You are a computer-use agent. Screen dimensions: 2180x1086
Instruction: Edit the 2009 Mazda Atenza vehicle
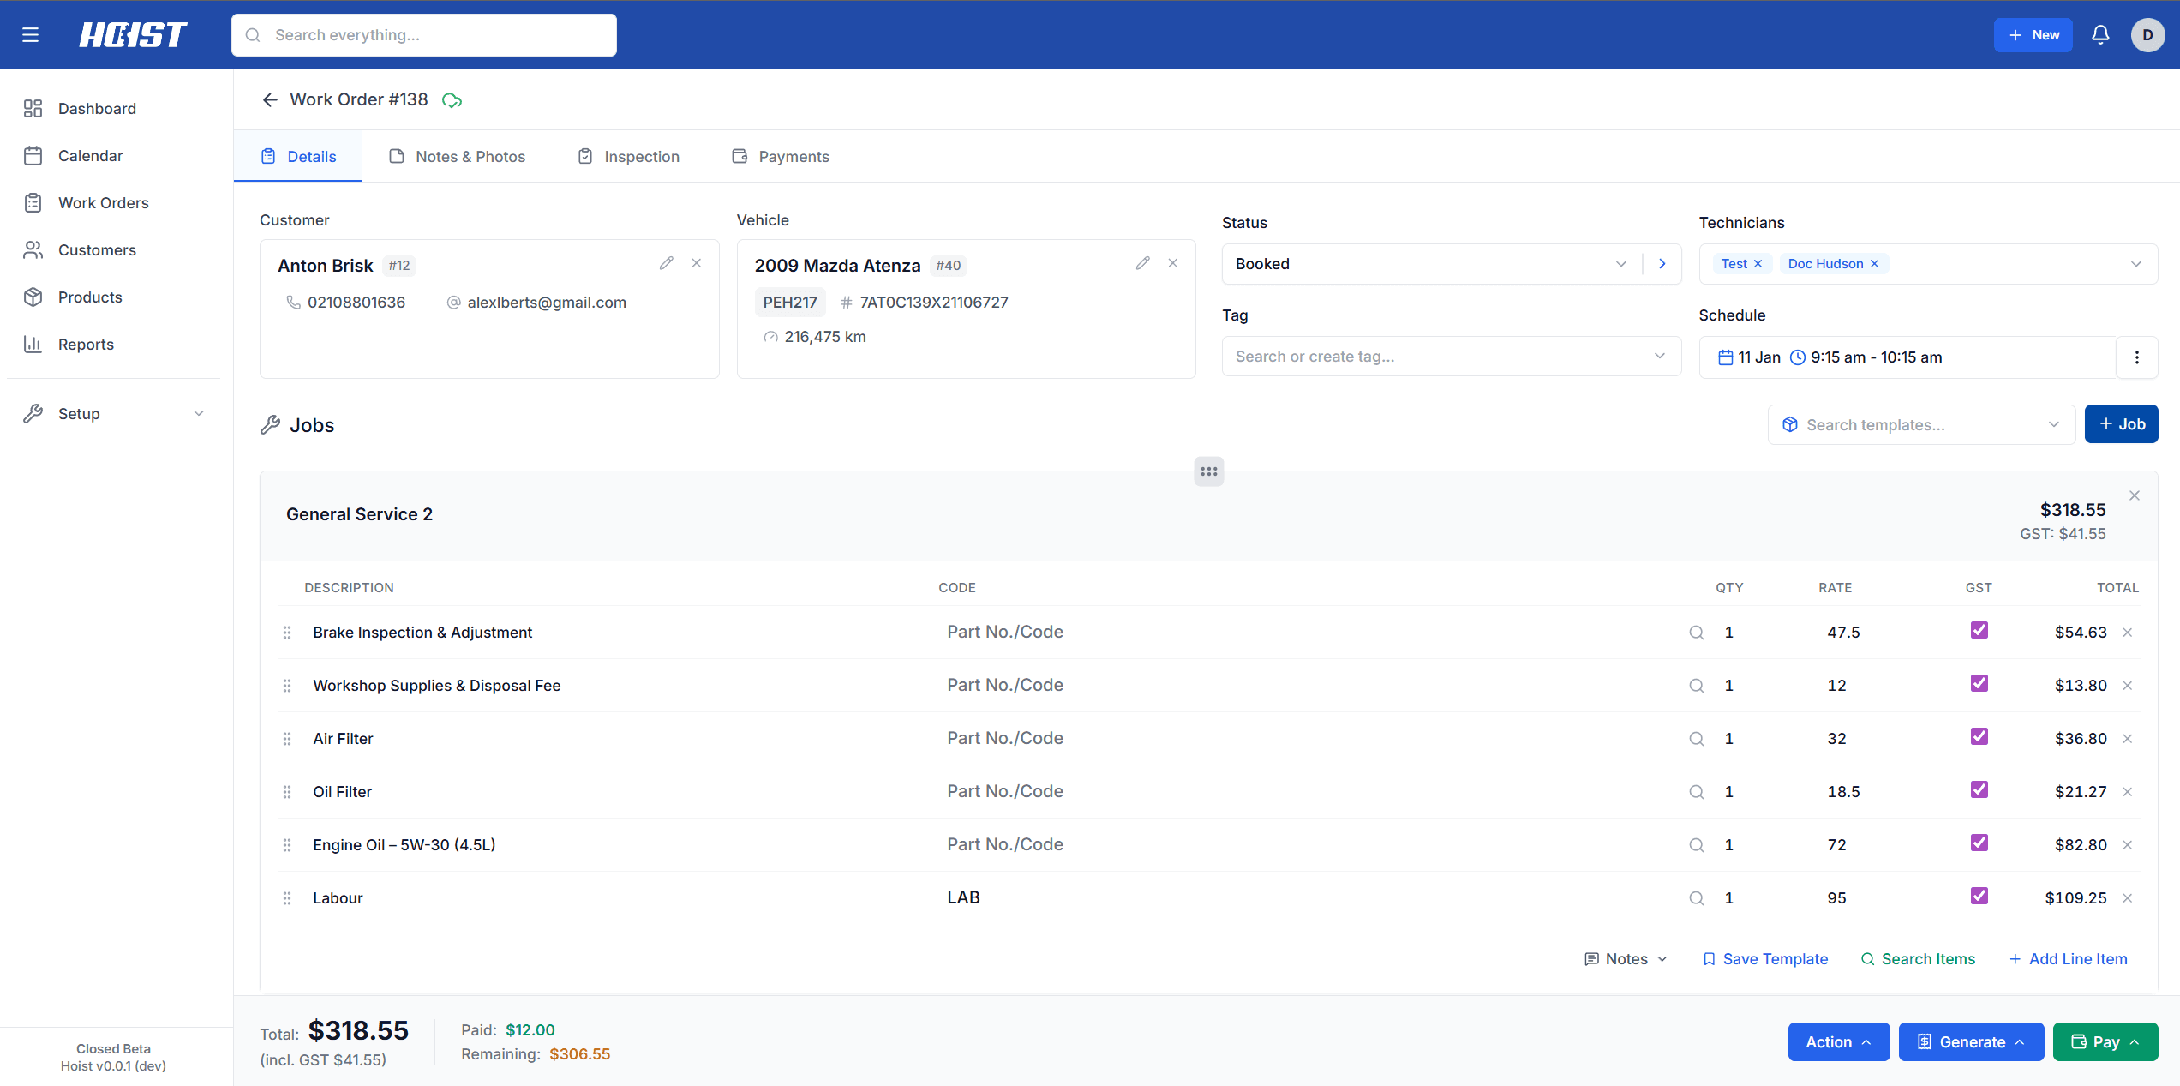(1142, 262)
